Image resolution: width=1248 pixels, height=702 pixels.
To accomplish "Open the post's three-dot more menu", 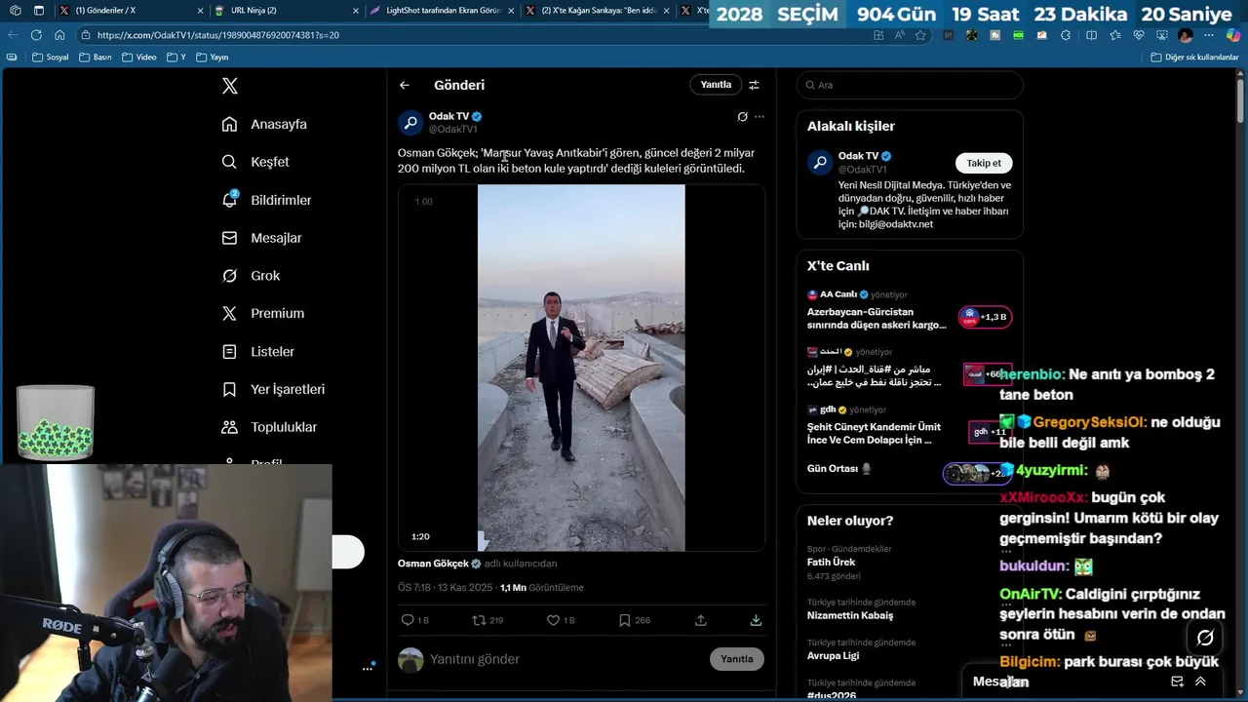I will coord(760,116).
